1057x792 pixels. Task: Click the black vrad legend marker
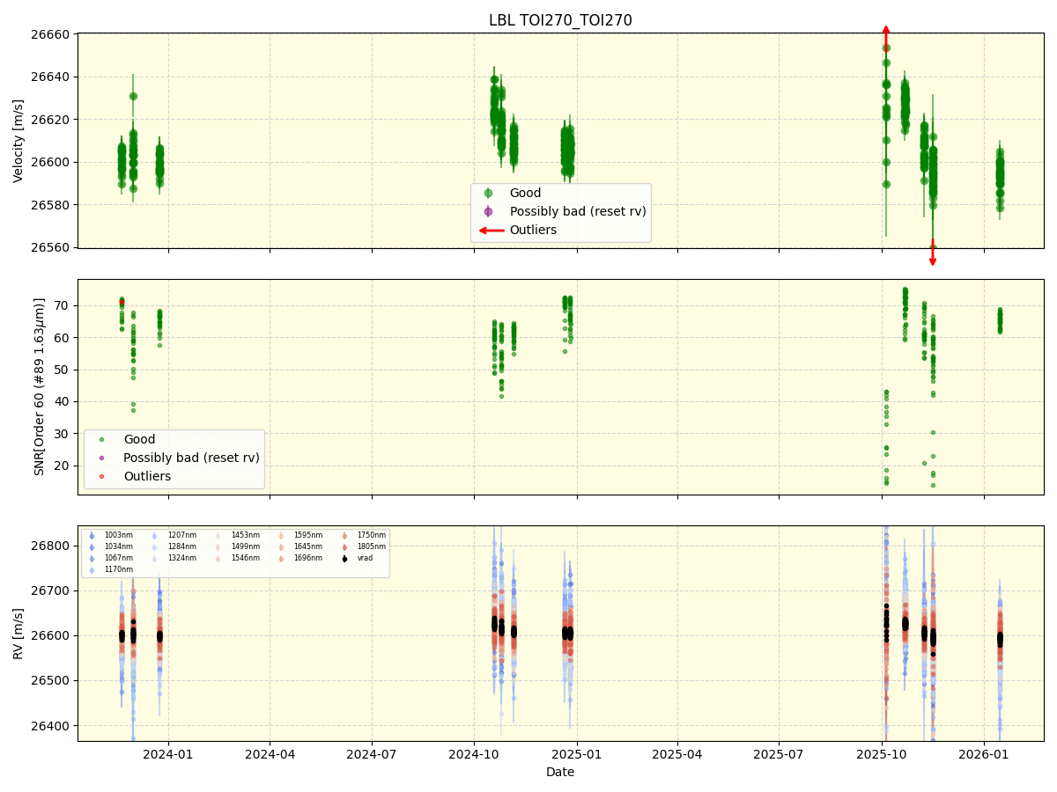[344, 558]
